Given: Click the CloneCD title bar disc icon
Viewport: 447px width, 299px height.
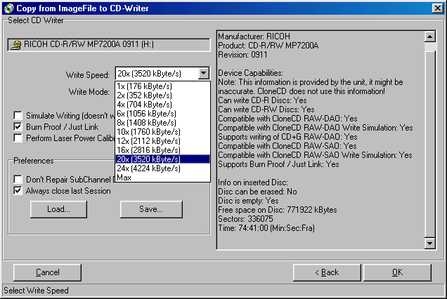Looking at the screenshot, I should pos(9,8).
